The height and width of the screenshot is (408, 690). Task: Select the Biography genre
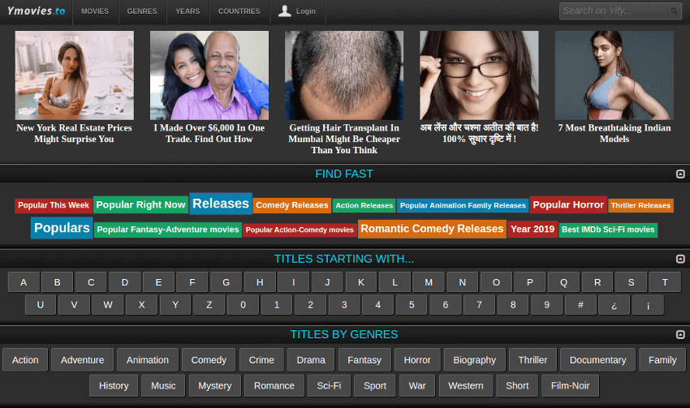[474, 360]
